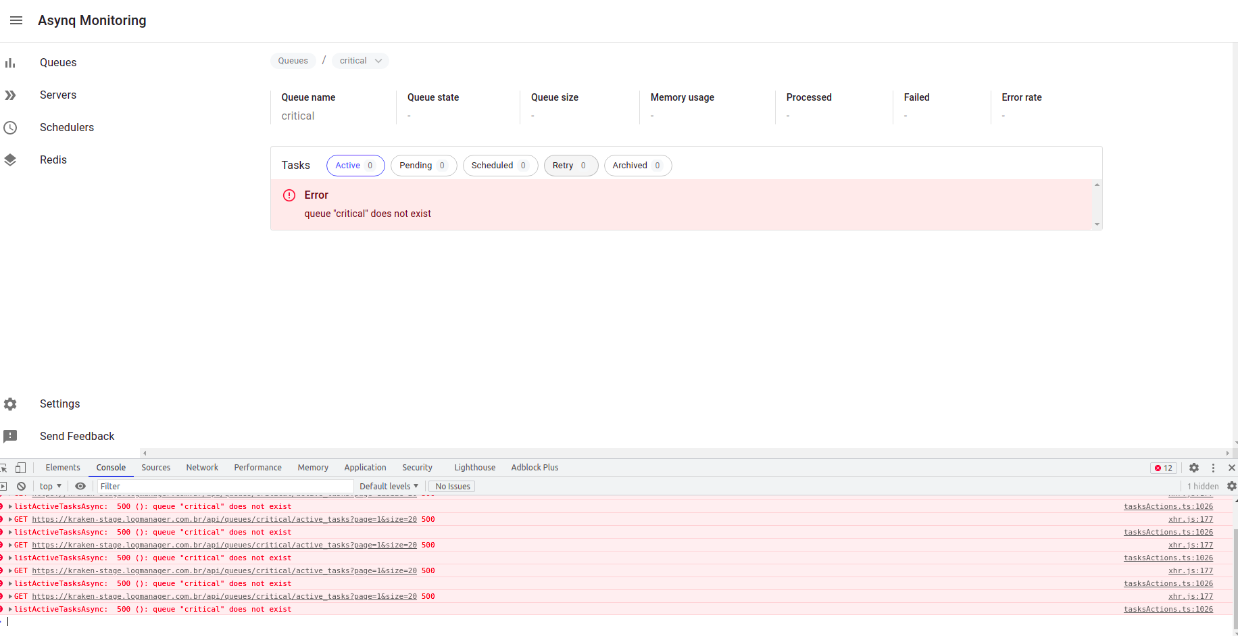Select the Retry tasks chip
The width and height of the screenshot is (1238, 636).
click(x=571, y=166)
